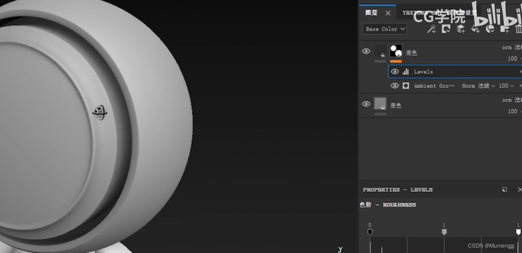Image resolution: width=522 pixels, height=253 pixels.
Task: Switch to the TEXTURE SET 设置 tab
Action: [440, 13]
